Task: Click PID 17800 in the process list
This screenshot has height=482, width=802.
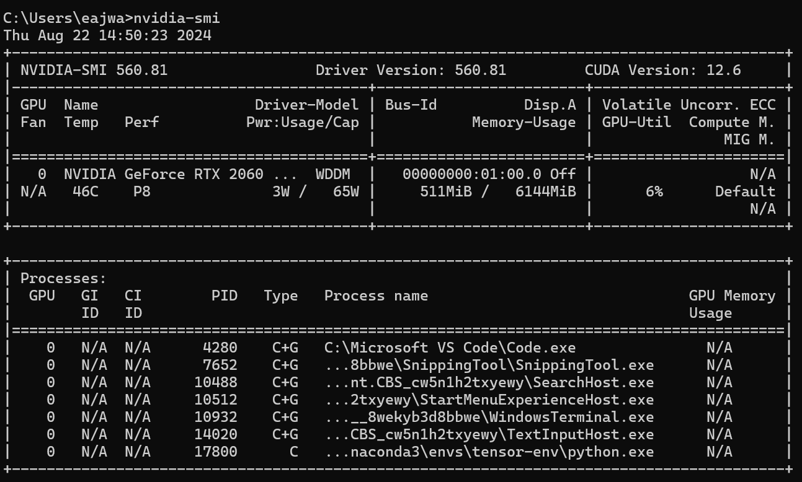Action: (x=215, y=452)
